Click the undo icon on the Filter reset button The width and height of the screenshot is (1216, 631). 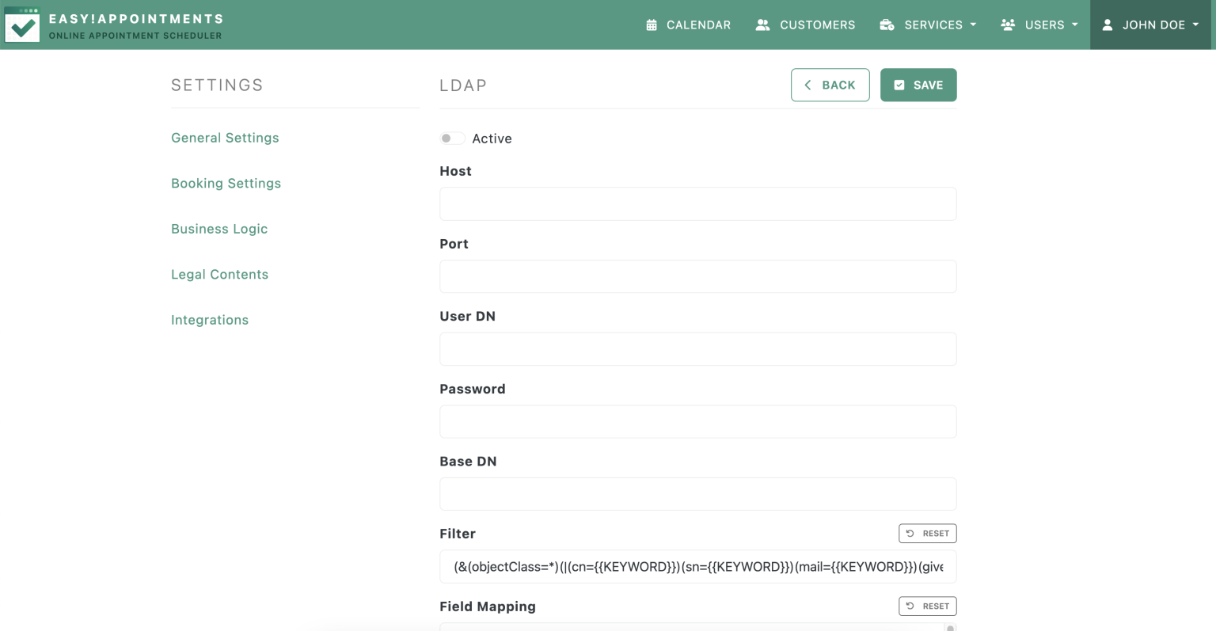click(910, 533)
